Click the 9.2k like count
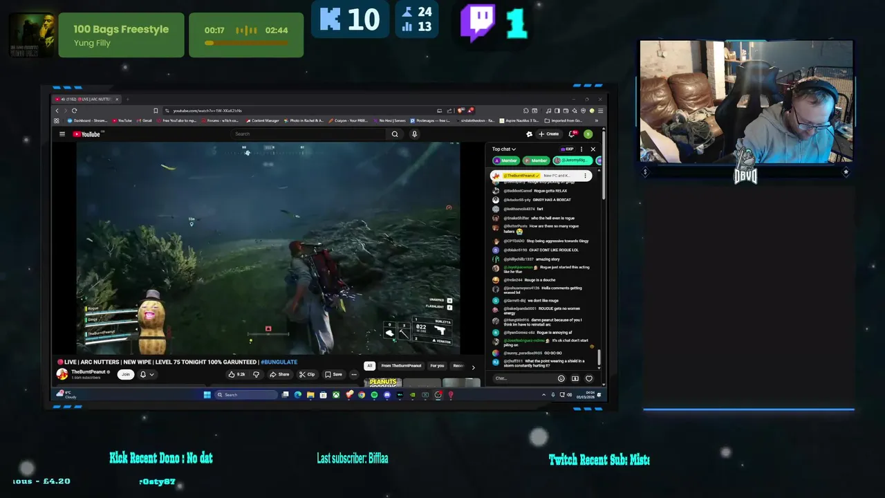Screen dimensions: 885x498 point(241,374)
